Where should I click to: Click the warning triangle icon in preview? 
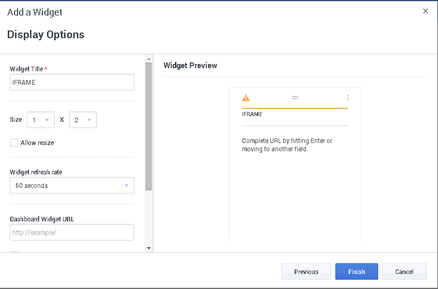click(246, 98)
